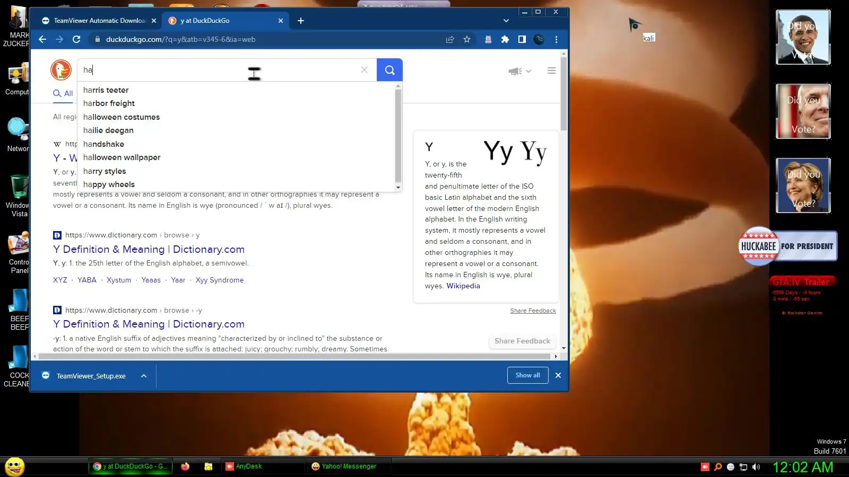Open Yahoo! Messenger from the taskbar
Screen dimensions: 849x477
pos(349,466)
